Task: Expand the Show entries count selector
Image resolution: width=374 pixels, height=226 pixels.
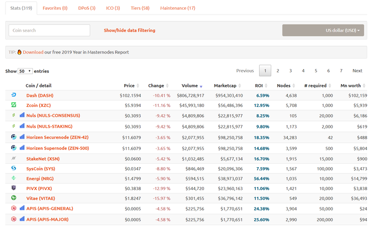Action: pos(25,71)
